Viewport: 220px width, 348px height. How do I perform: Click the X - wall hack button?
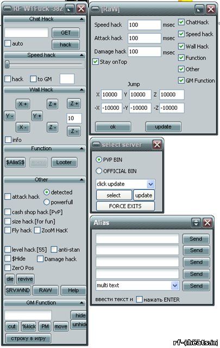(x=23, y=127)
